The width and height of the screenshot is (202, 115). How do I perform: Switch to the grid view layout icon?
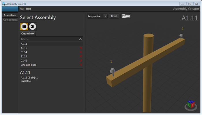click(x=33, y=26)
